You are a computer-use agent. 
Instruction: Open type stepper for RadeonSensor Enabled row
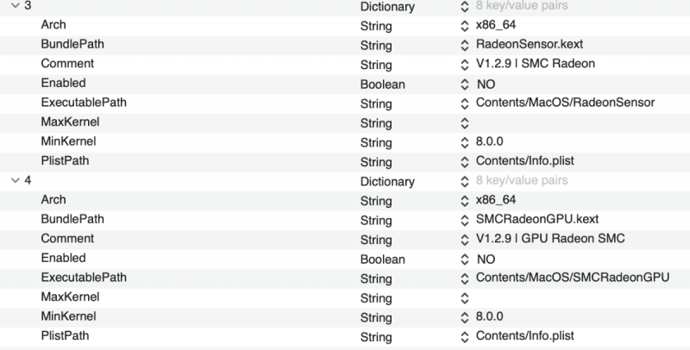[466, 84]
